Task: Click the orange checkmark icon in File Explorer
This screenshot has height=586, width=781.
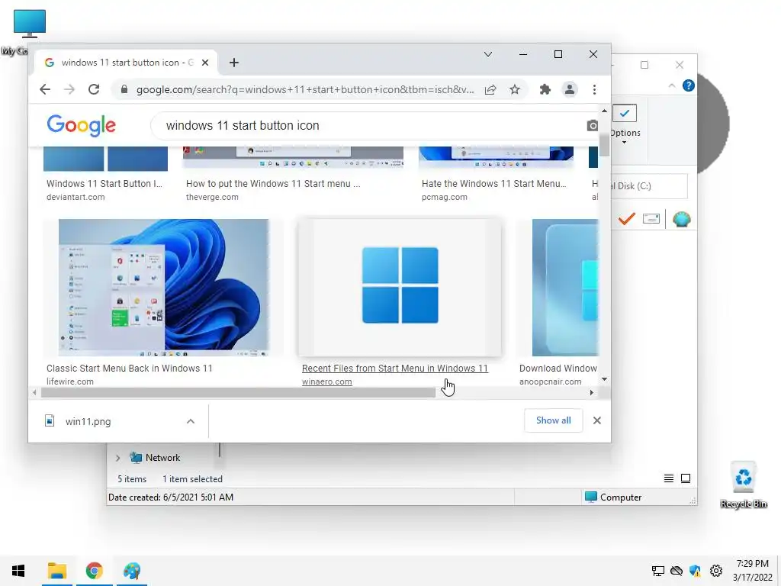Action: (626, 219)
